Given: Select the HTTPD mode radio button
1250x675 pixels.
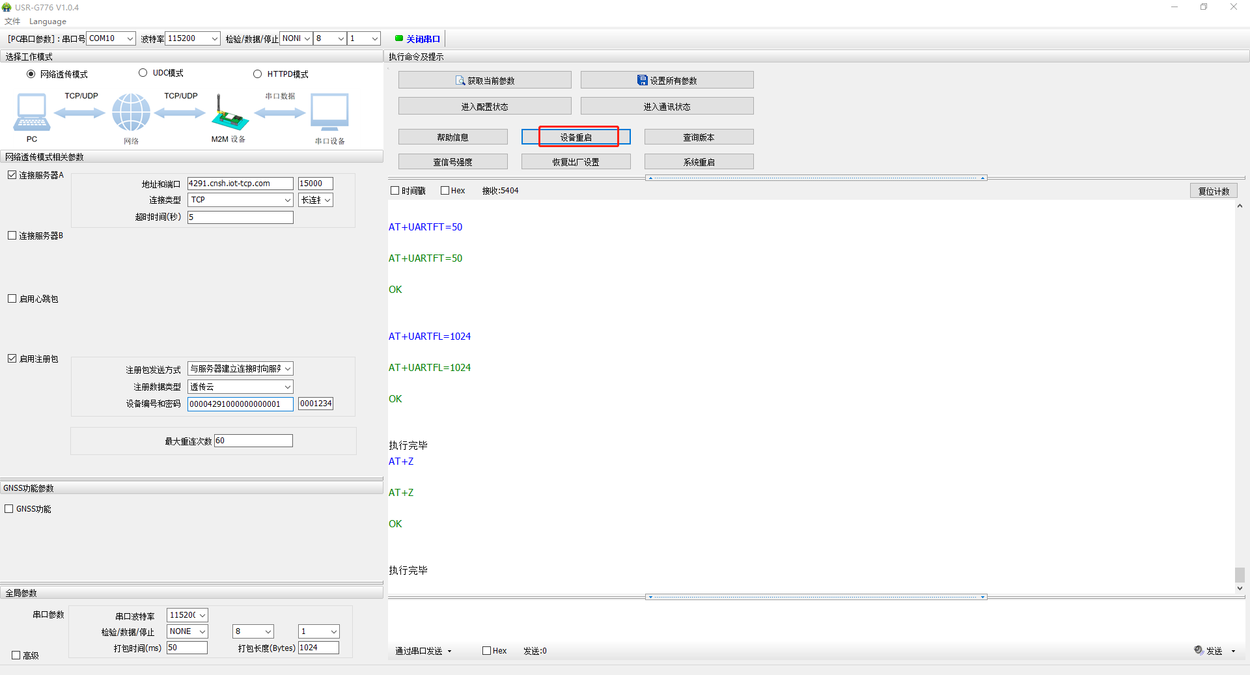Looking at the screenshot, I should click(x=257, y=74).
